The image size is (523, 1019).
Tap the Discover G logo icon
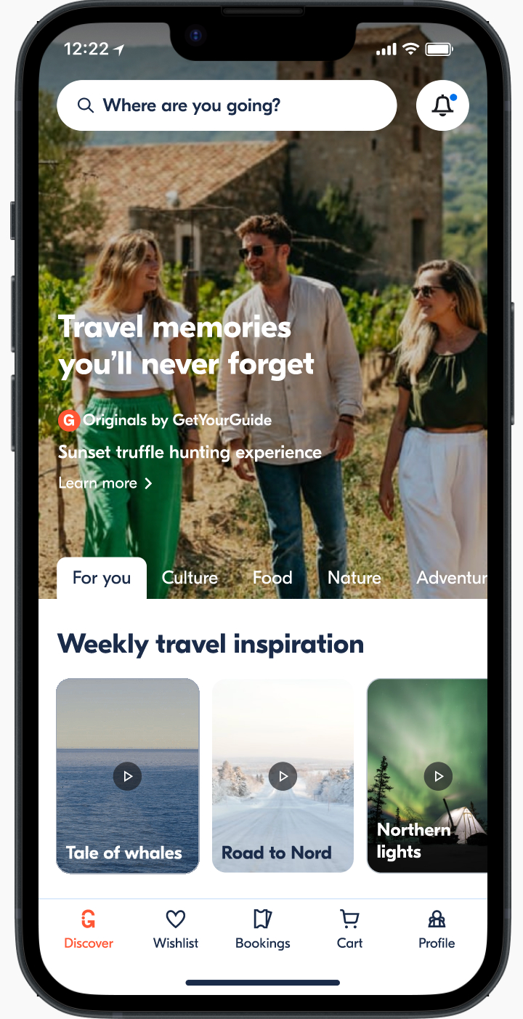pyautogui.click(x=89, y=919)
